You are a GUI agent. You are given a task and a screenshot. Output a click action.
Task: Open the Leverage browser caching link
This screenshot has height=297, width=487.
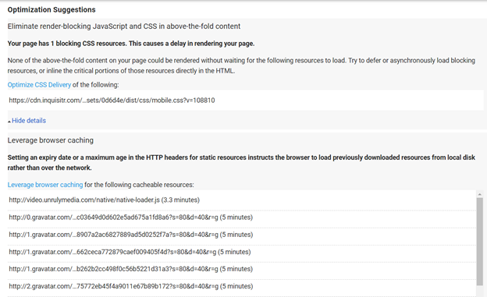45,185
